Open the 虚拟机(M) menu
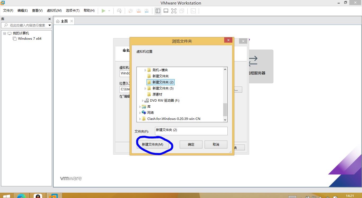Screen dimensions: 362x198 pyautogui.click(x=54, y=11)
